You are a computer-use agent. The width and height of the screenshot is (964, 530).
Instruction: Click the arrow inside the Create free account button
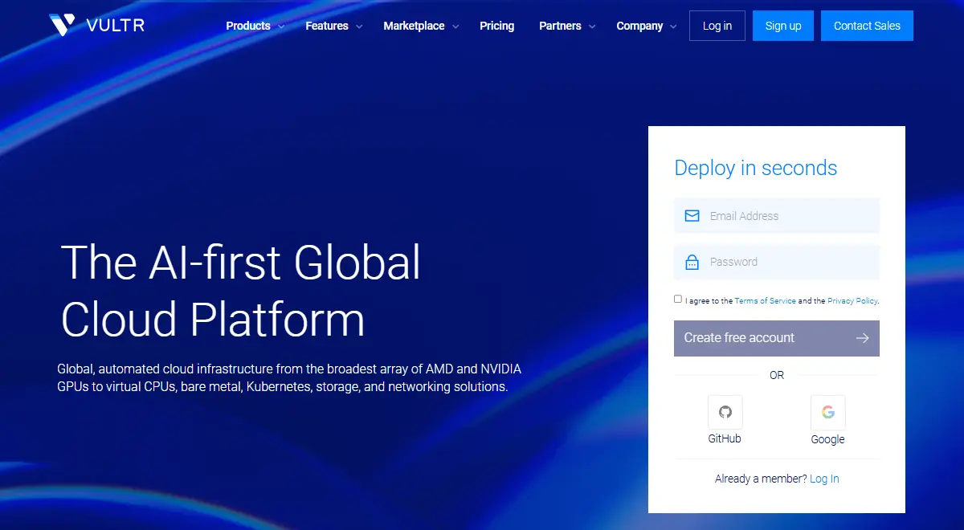click(x=862, y=338)
